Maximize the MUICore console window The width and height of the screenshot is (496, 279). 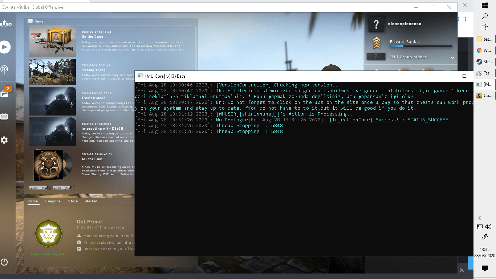pos(464,76)
